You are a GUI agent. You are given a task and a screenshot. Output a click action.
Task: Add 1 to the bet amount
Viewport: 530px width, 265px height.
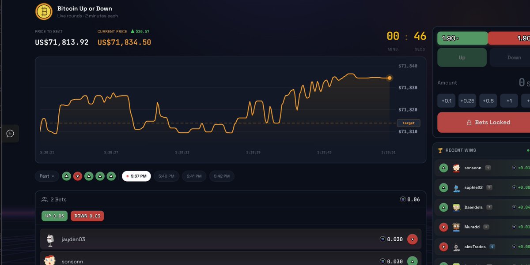(509, 101)
